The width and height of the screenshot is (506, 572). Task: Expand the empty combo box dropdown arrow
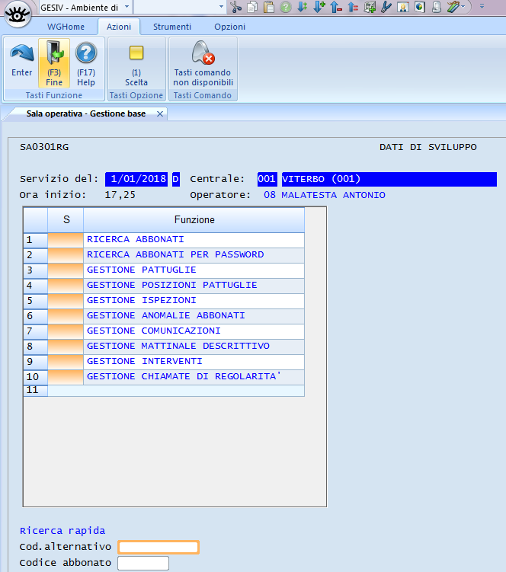221,7
